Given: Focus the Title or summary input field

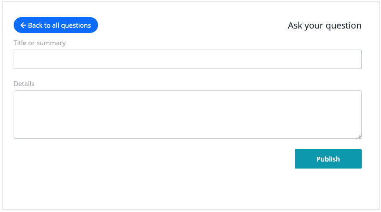Looking at the screenshot, I should click(x=188, y=59).
